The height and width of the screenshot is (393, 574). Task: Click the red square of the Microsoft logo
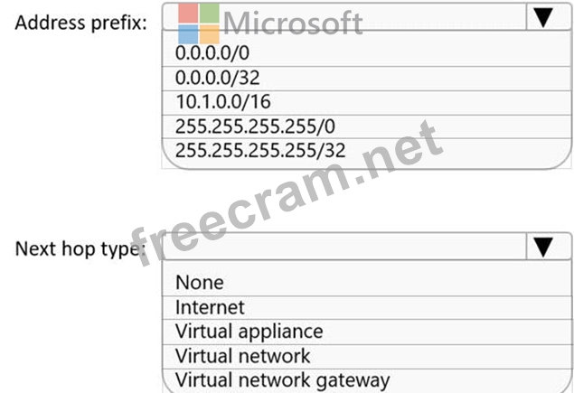pos(186,13)
